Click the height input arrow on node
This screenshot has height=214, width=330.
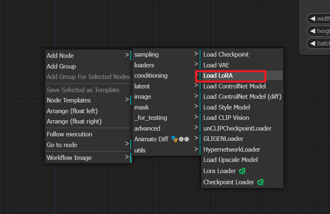coord(312,31)
